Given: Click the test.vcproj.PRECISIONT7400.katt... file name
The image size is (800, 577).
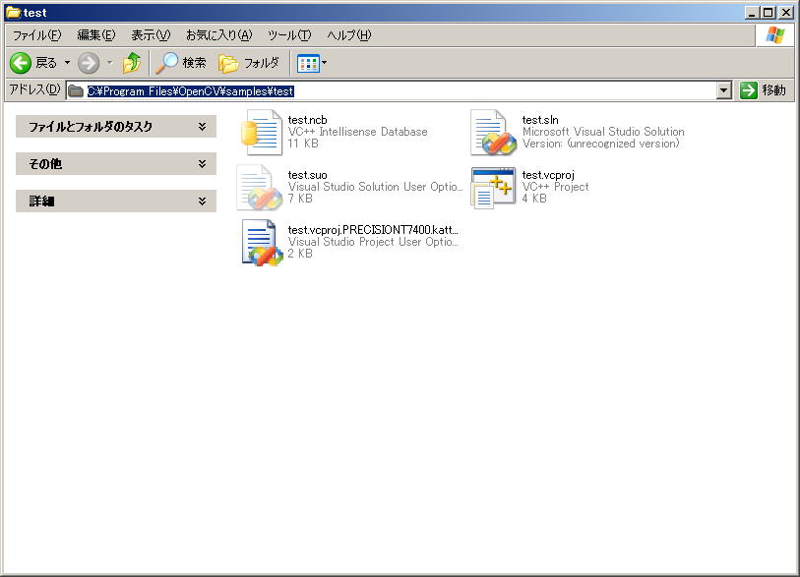Looking at the screenshot, I should coord(373,230).
